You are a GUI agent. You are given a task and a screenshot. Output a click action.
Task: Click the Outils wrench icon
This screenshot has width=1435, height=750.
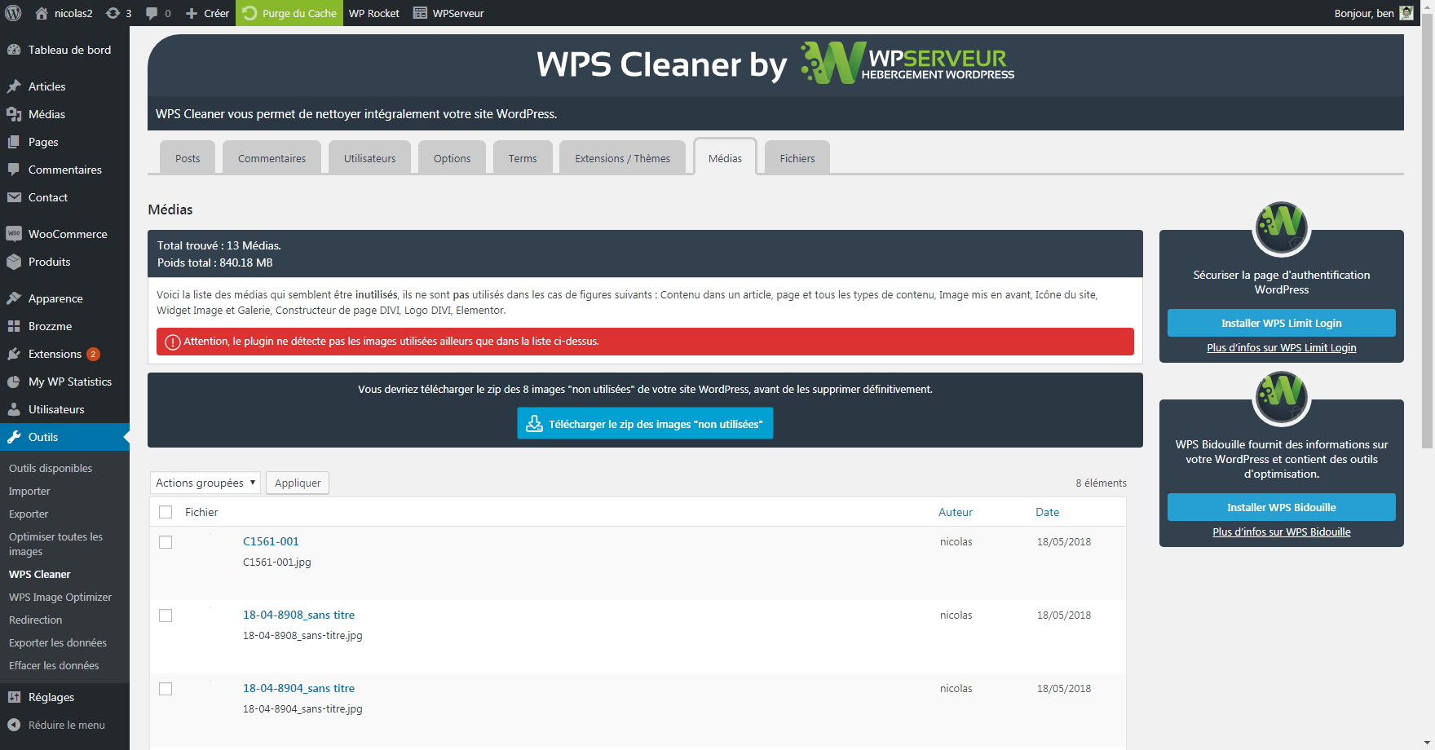pyautogui.click(x=14, y=437)
